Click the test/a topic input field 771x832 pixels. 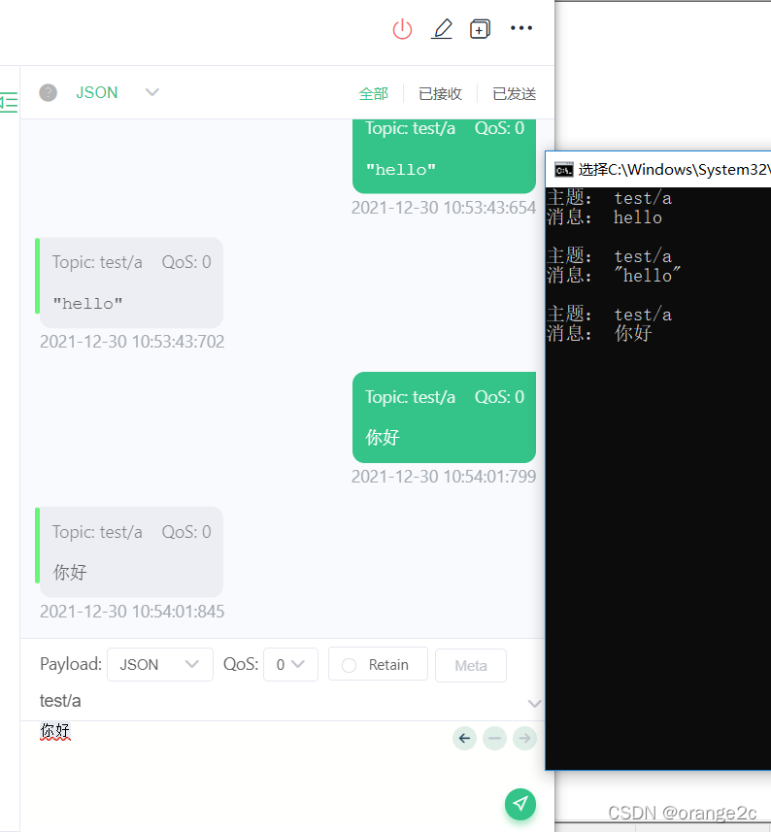coord(283,701)
